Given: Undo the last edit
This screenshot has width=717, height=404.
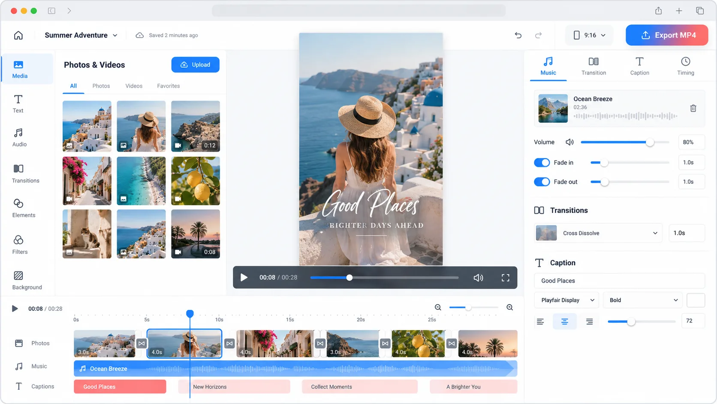Looking at the screenshot, I should pyautogui.click(x=518, y=35).
